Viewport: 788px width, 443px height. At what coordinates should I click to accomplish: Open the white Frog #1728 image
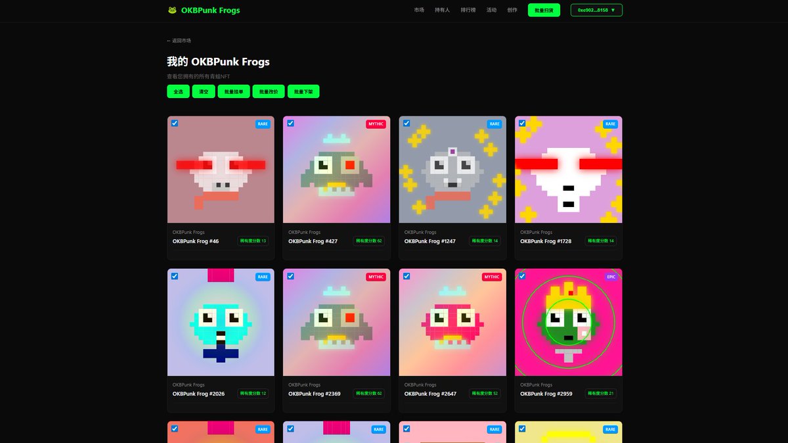[569, 170]
